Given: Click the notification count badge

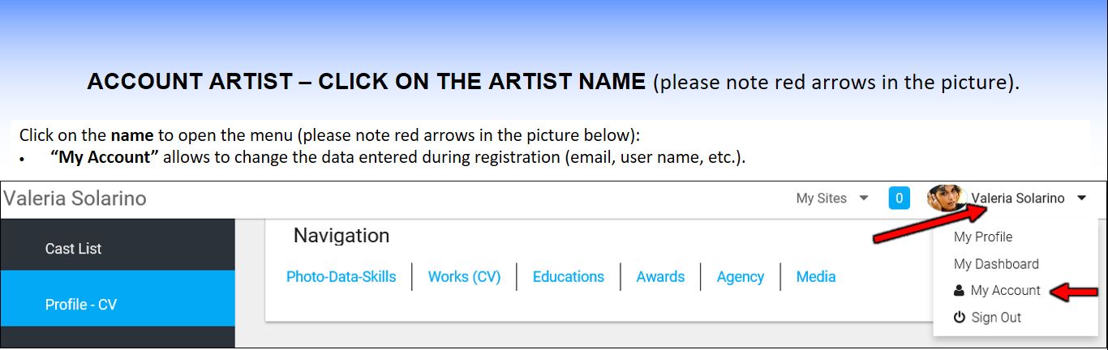Looking at the screenshot, I should coord(899,198).
